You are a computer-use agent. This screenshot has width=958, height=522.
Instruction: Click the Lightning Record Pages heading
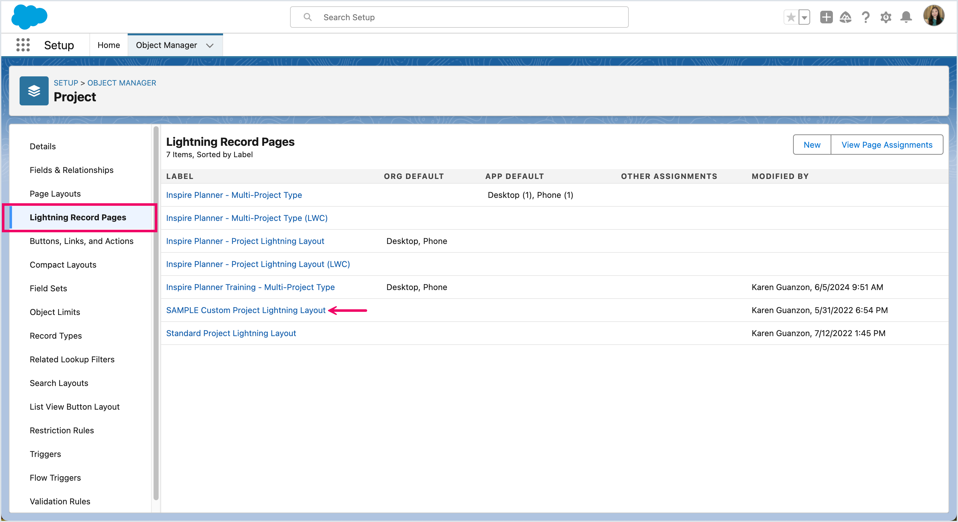tap(230, 142)
